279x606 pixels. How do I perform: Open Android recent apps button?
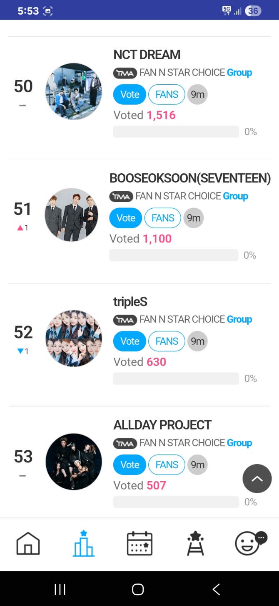click(x=60, y=589)
